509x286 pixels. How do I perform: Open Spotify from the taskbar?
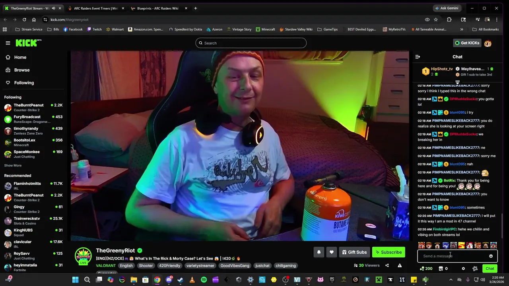click(204, 280)
